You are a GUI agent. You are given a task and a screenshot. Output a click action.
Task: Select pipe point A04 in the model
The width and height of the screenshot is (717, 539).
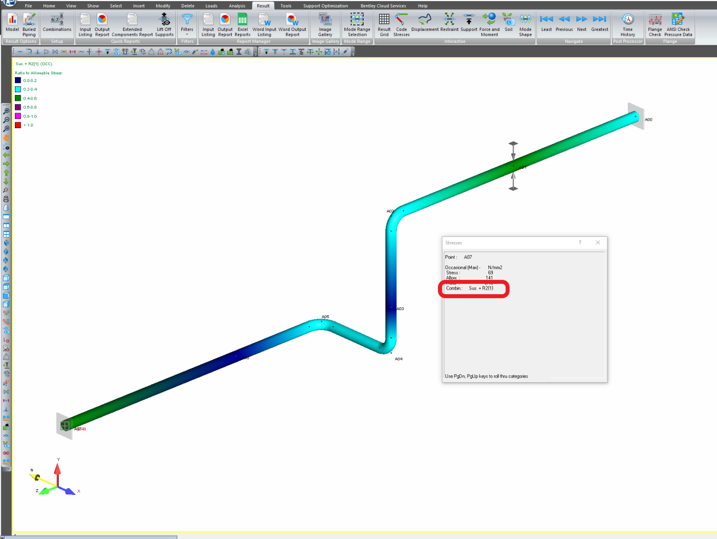[391, 352]
